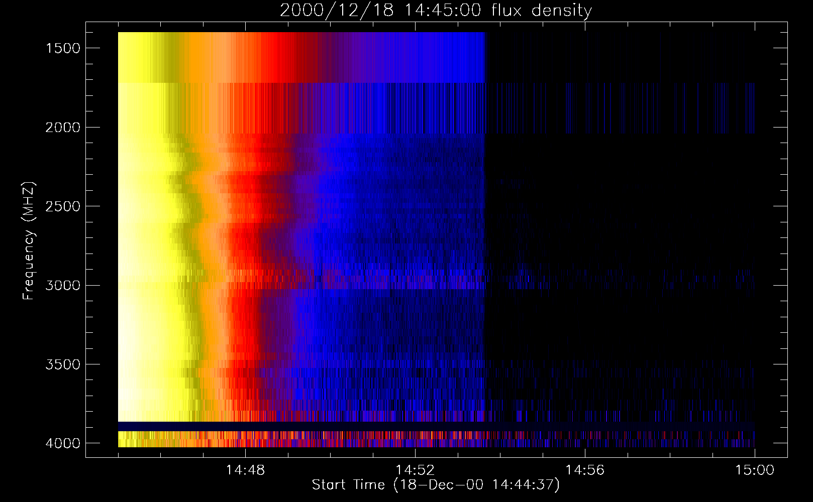Click the 'Start Time (18-Dec-00 14:44:37)' axis label
813x502 pixels.
click(436, 485)
